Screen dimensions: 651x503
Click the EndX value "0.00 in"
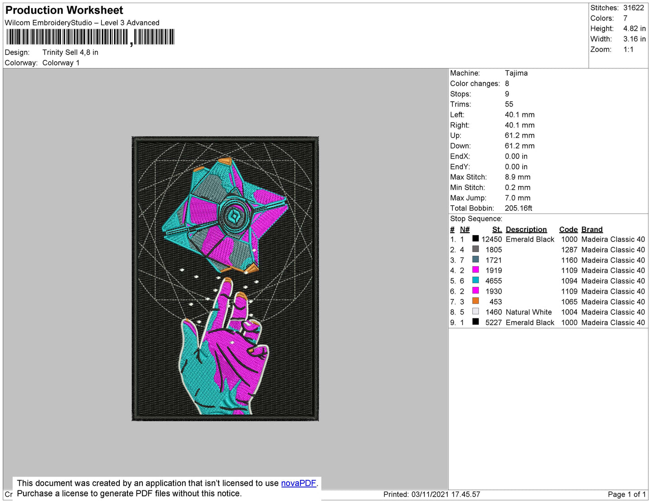tap(516, 156)
